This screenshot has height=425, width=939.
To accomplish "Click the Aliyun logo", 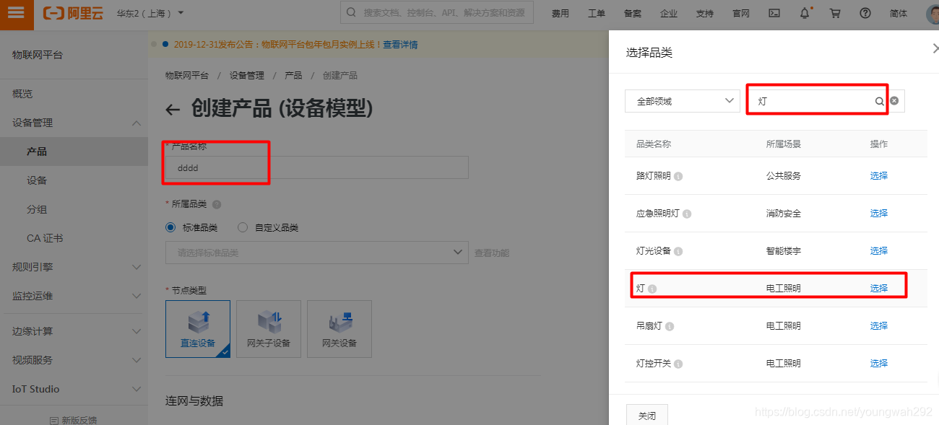I will 74,13.
